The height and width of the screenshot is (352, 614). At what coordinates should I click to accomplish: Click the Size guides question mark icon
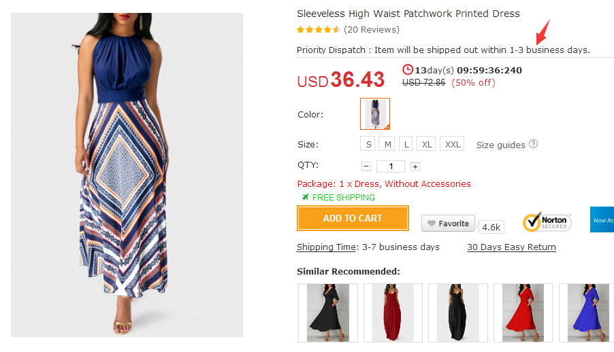[x=534, y=144]
